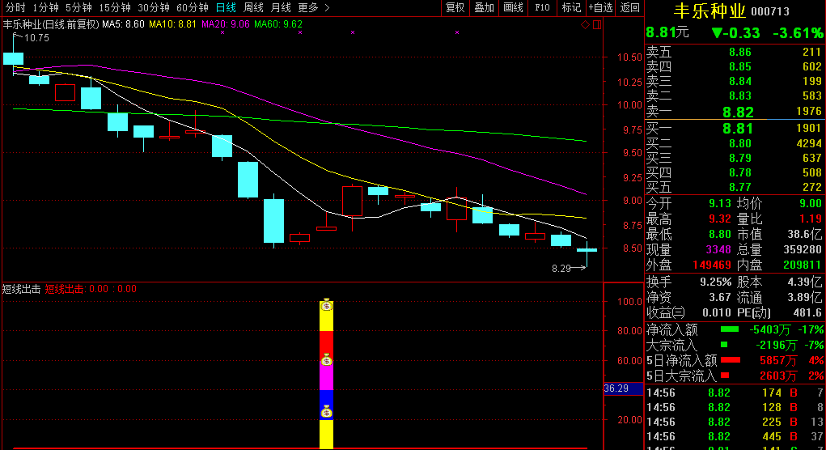This screenshot has height=450, width=826.
Task: Open the 丰乐种业(日线,前复权) chart title selector
Action: 50,24
